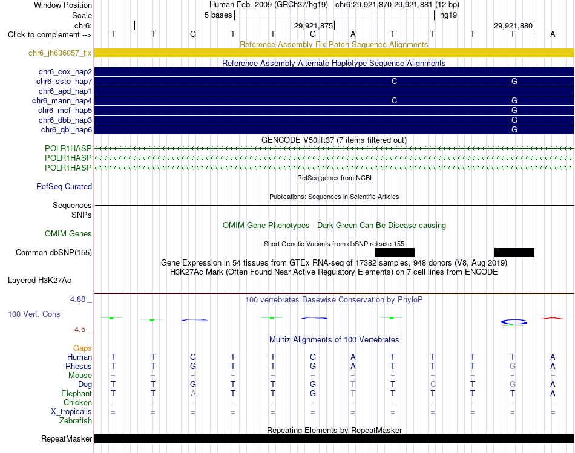This screenshot has width=575, height=453.
Task: Click 'Multiz Alignments of 100 Vertebrates' title
Action: (x=333, y=340)
